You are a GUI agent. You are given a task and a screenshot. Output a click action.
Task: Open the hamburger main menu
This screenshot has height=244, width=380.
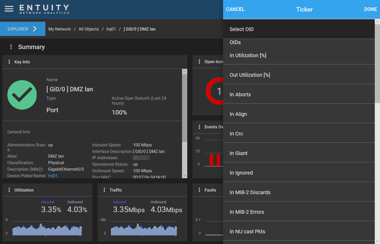coord(9,9)
